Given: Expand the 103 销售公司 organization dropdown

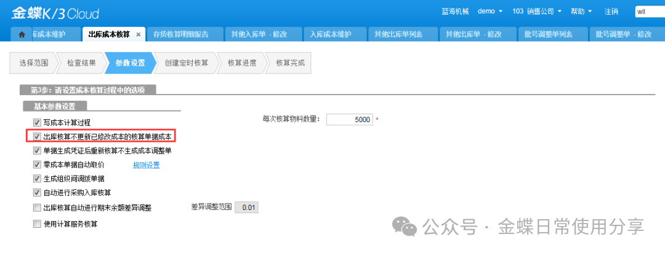Looking at the screenshot, I should click(536, 12).
